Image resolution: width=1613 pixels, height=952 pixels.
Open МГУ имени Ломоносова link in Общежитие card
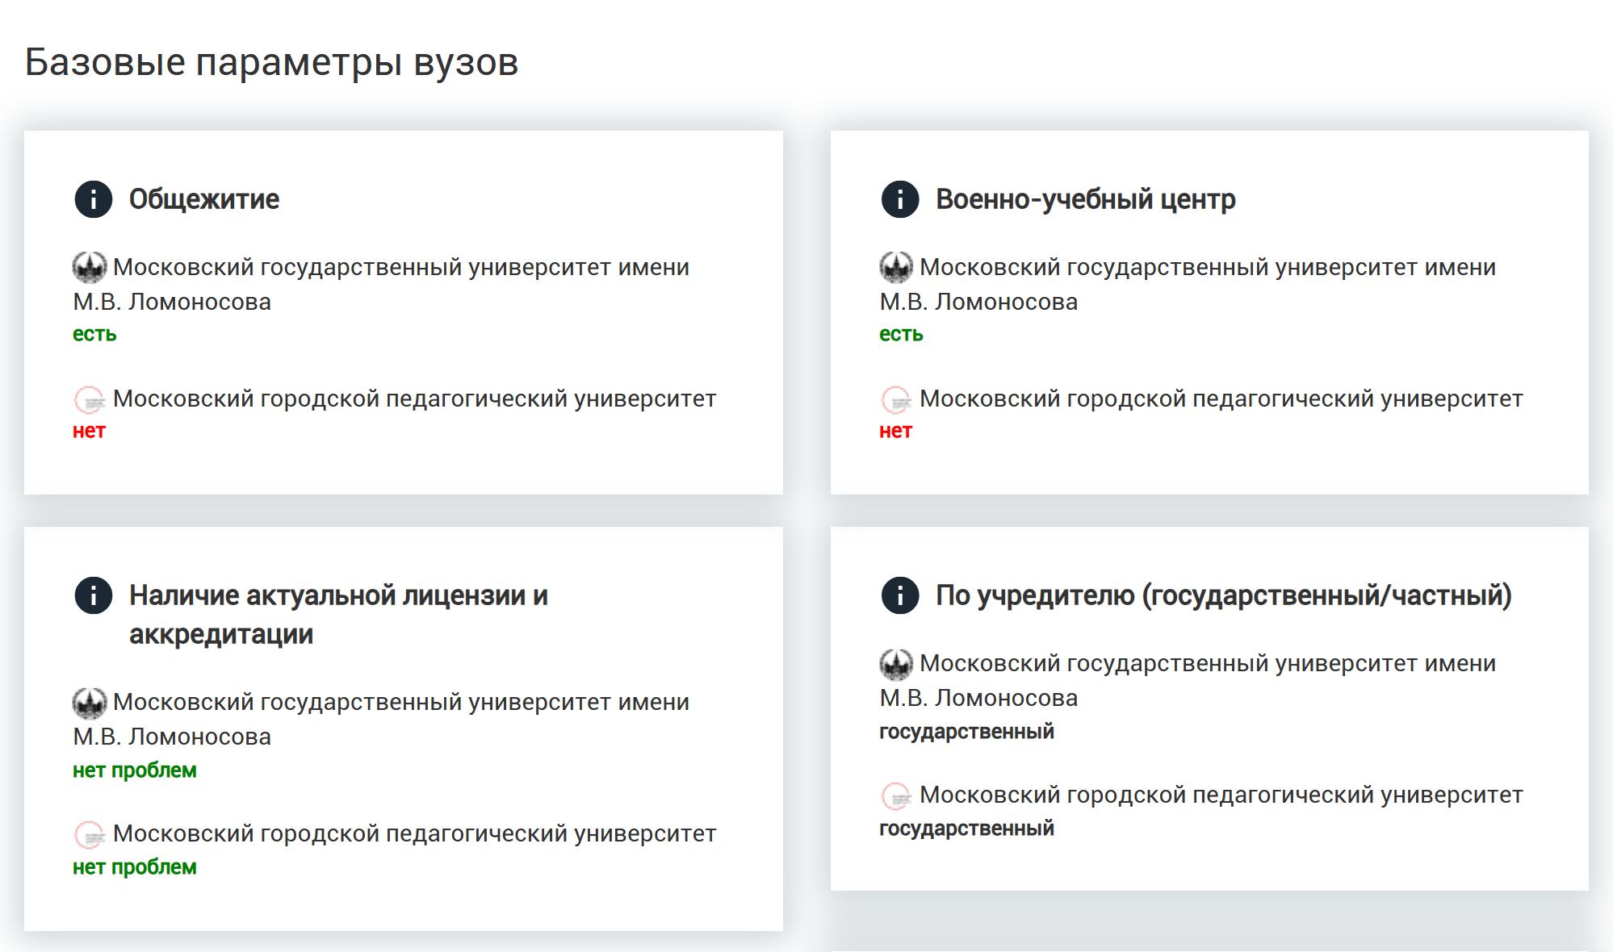[381, 284]
